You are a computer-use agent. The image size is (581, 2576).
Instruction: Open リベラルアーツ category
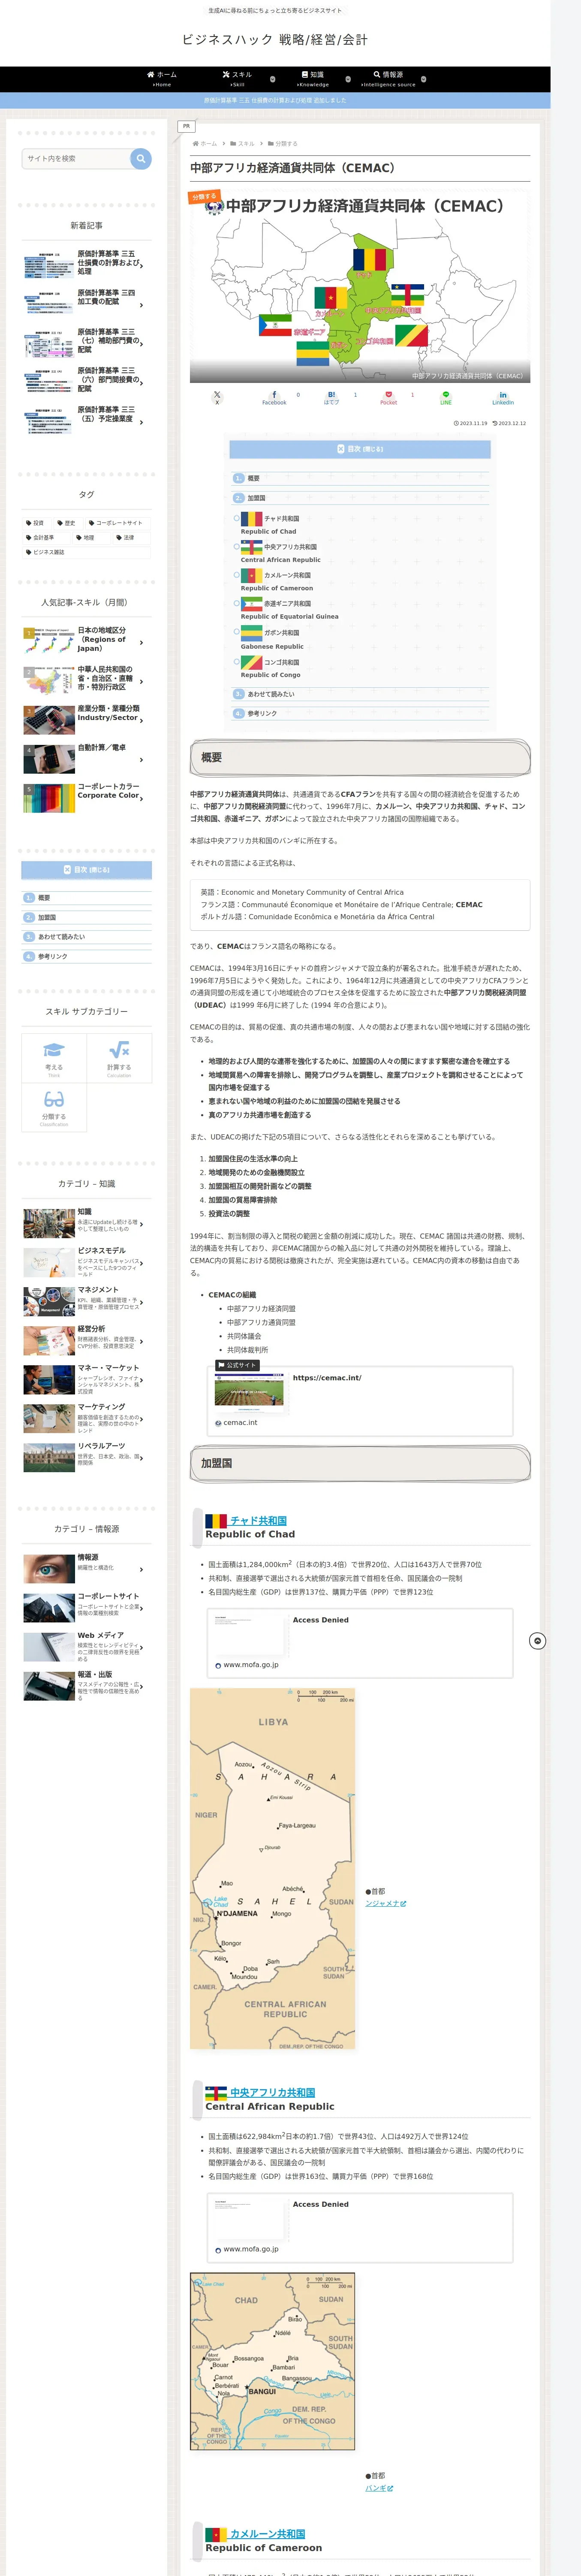(x=87, y=1457)
